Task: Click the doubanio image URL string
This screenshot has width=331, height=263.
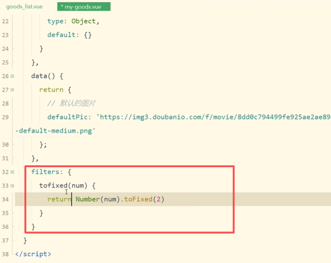Action: 213,117
